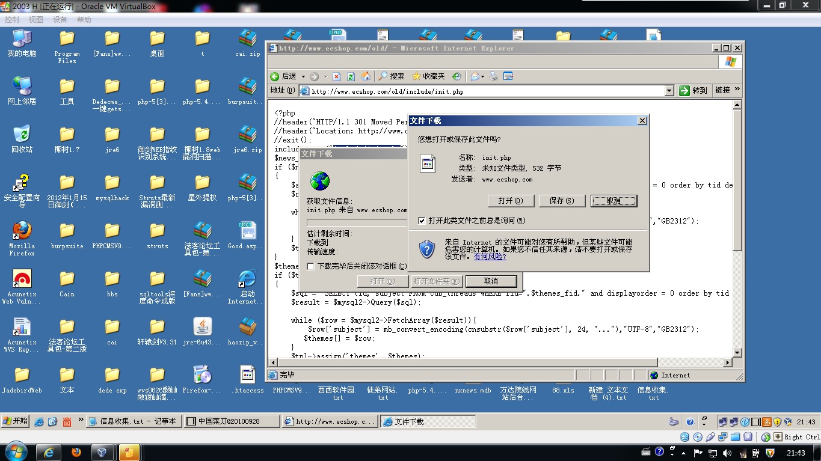
Task: Click the IE History icon
Action: [x=457, y=76]
